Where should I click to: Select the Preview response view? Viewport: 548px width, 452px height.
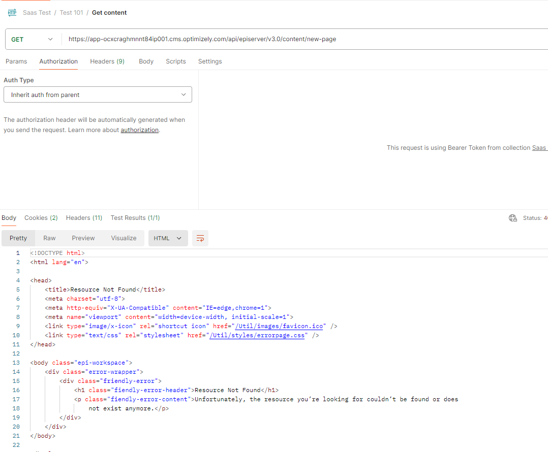[x=83, y=238]
